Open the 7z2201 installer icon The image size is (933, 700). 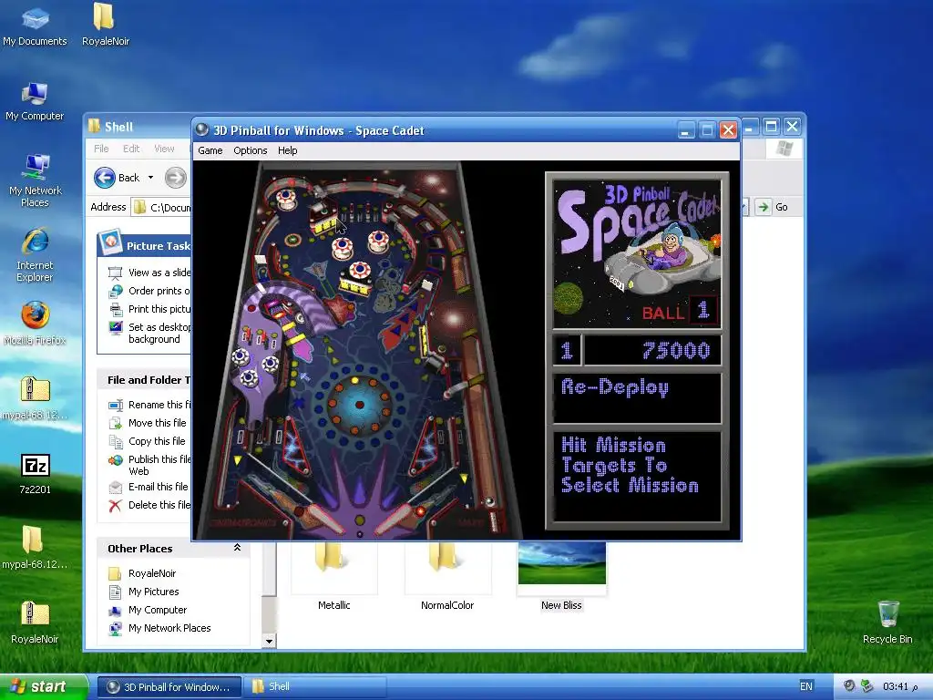coord(36,473)
